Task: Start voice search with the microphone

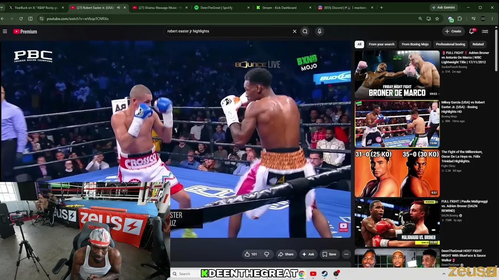Action: (320, 31)
